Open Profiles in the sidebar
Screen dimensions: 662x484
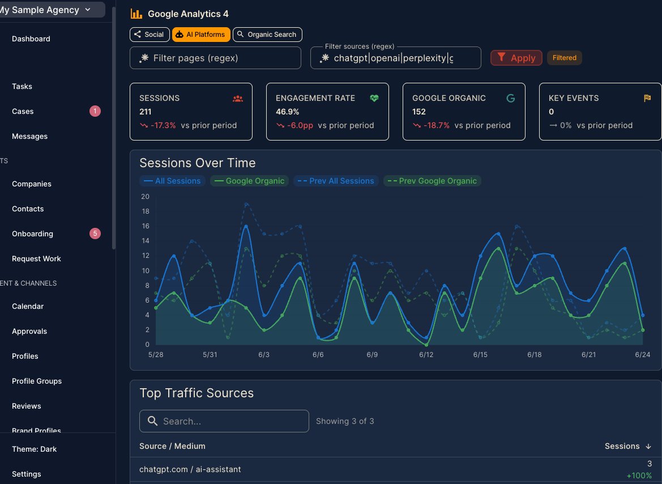pos(25,356)
